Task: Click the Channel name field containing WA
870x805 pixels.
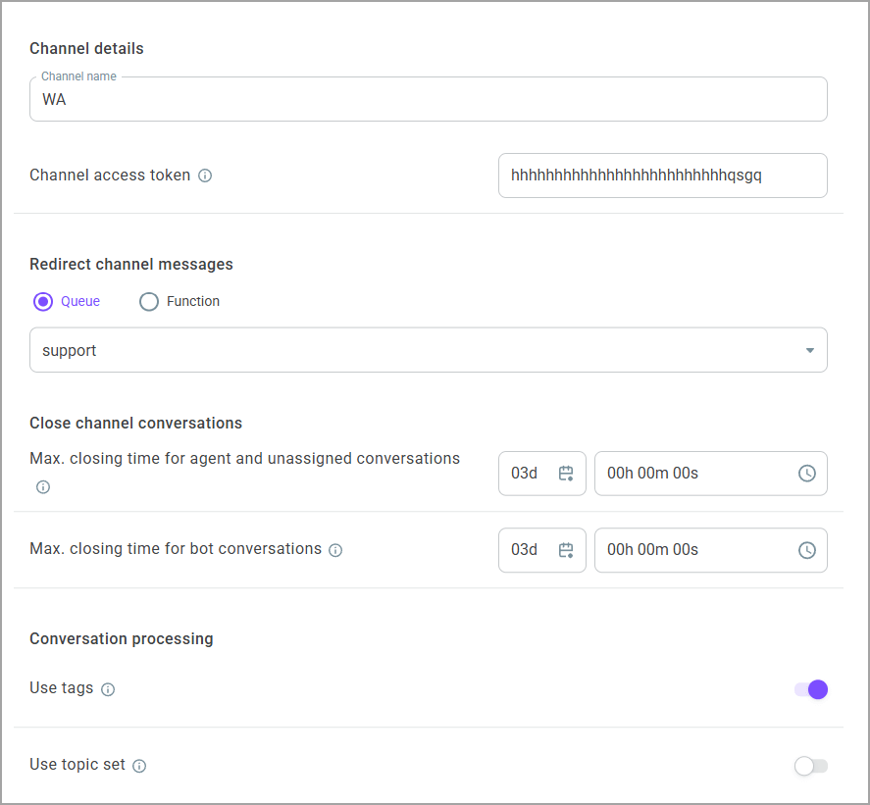Action: click(429, 99)
